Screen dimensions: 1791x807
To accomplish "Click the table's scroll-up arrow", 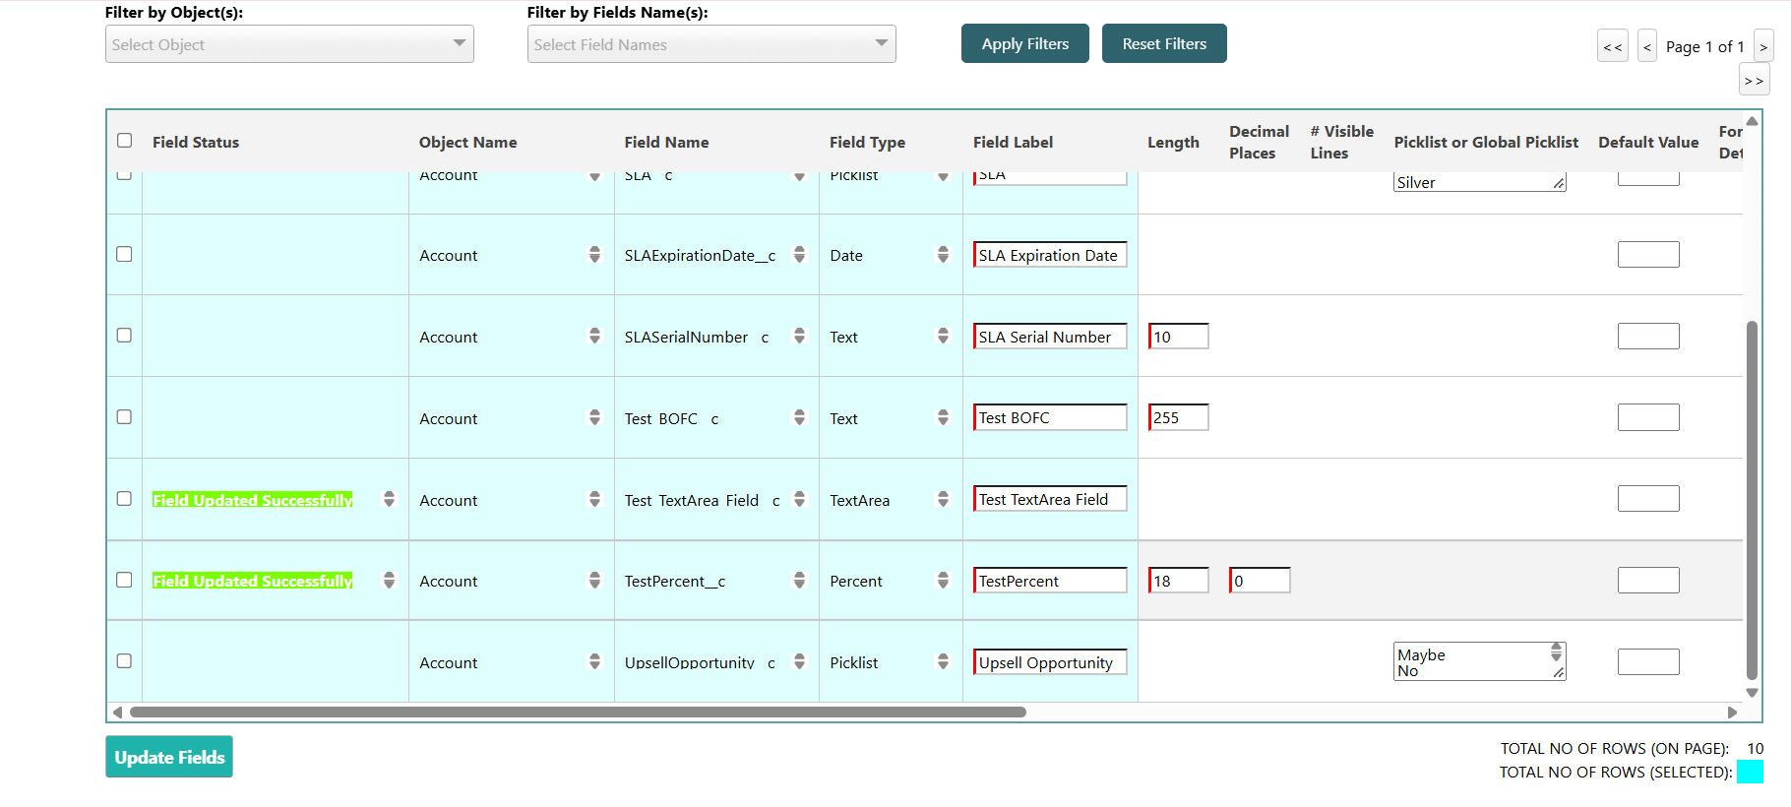I will click(1752, 121).
